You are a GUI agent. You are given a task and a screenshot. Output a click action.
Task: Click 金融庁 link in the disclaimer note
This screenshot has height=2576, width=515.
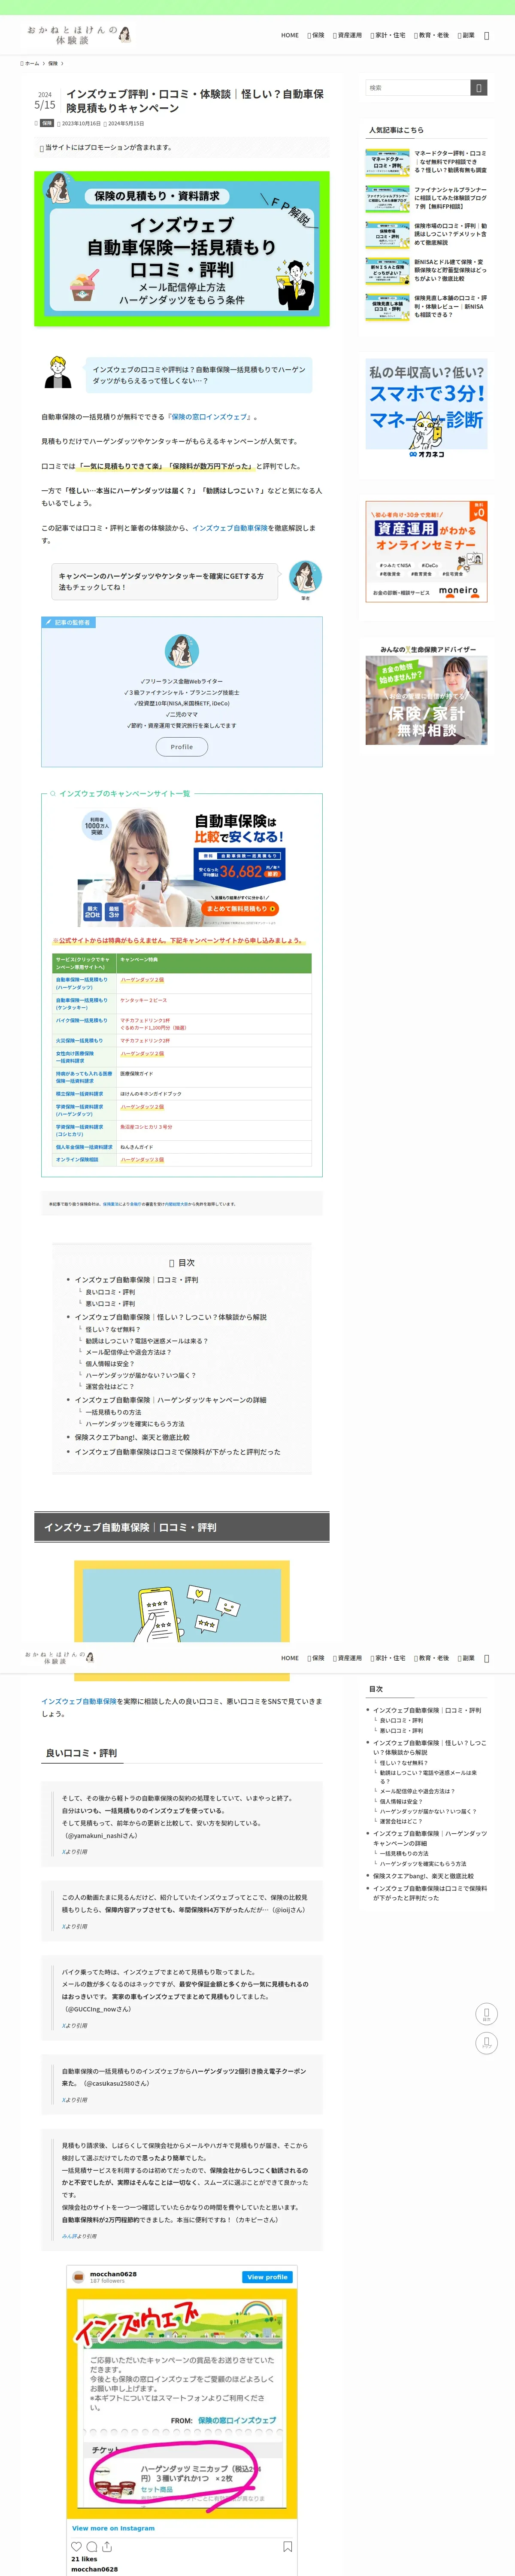135,1204
